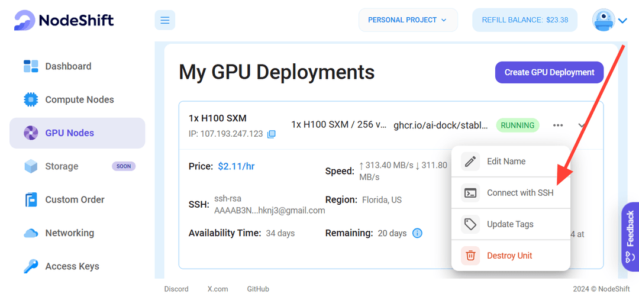Copy the IP address with copy icon
This screenshot has height=300, width=639.
(x=272, y=134)
